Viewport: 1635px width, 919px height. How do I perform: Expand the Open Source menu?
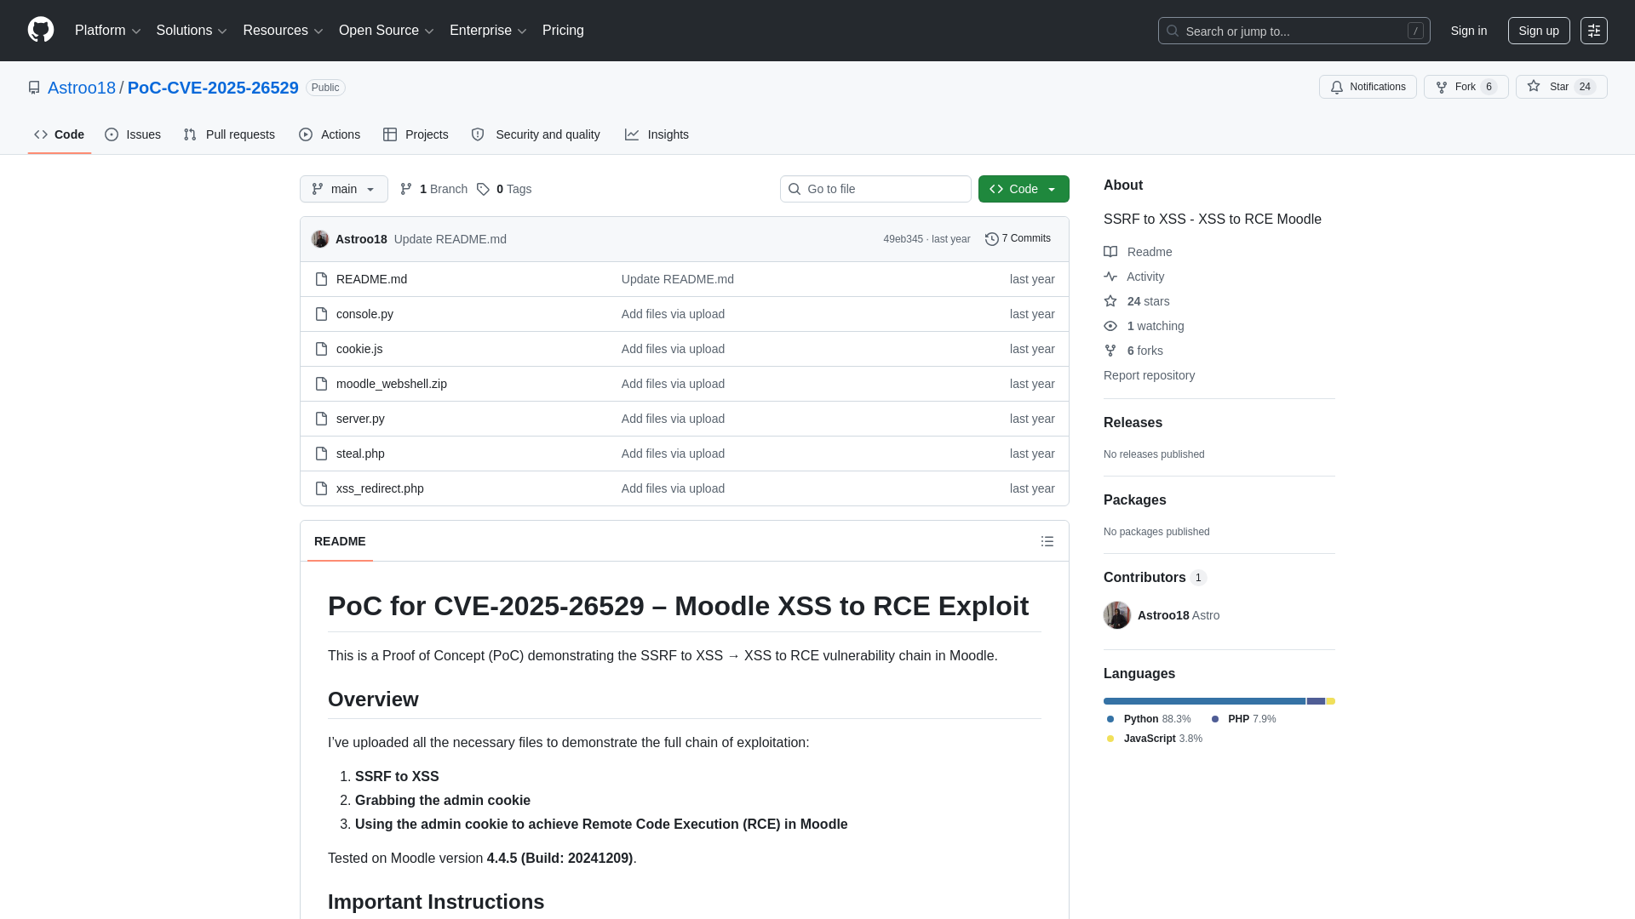pos(387,31)
